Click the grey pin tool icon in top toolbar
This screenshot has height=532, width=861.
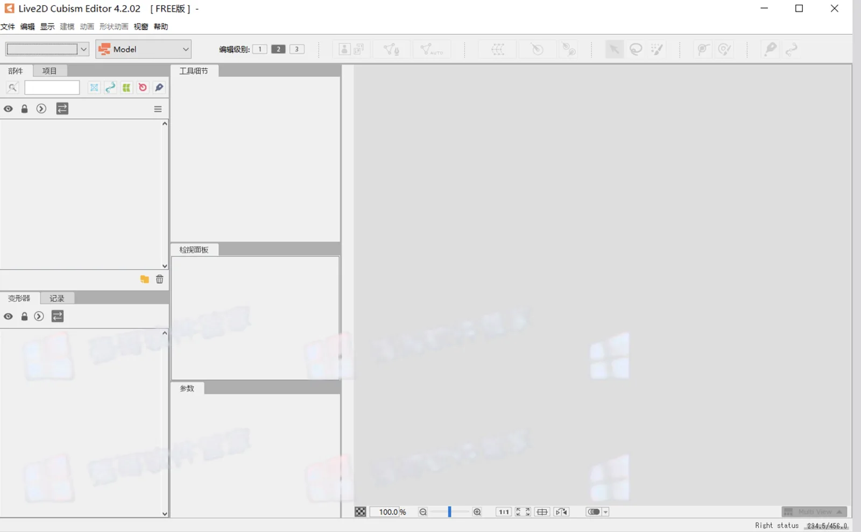point(770,49)
